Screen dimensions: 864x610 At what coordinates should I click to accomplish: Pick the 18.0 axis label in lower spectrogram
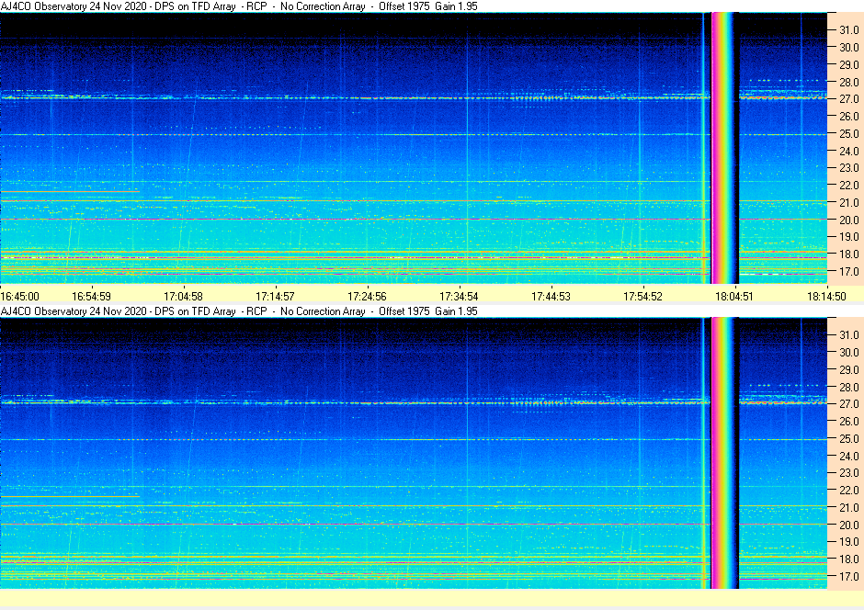click(x=849, y=559)
